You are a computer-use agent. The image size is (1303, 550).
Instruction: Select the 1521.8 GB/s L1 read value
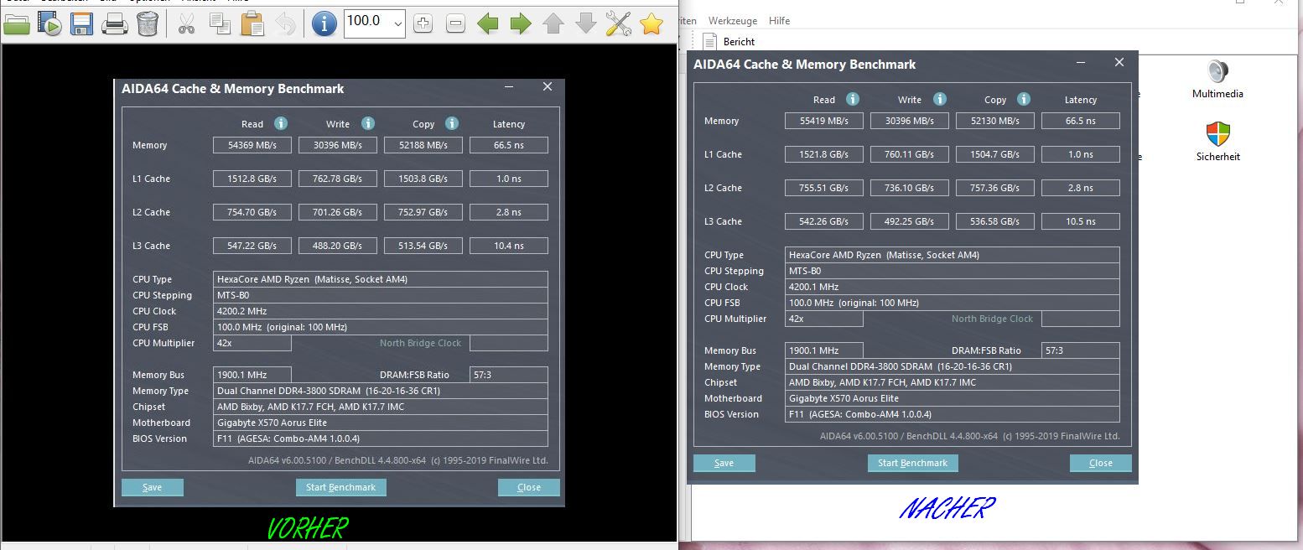(x=824, y=154)
